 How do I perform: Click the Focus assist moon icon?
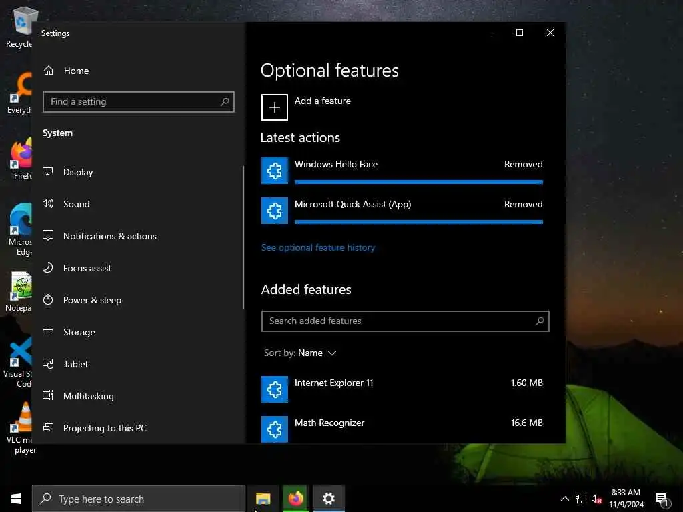48,267
